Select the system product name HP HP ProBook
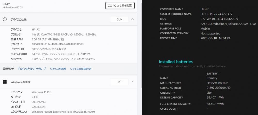Viewport: 258px width, 115px height. pyautogui.click(x=216, y=14)
